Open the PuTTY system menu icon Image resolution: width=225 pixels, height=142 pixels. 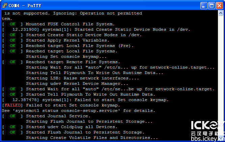click(x=4, y=5)
